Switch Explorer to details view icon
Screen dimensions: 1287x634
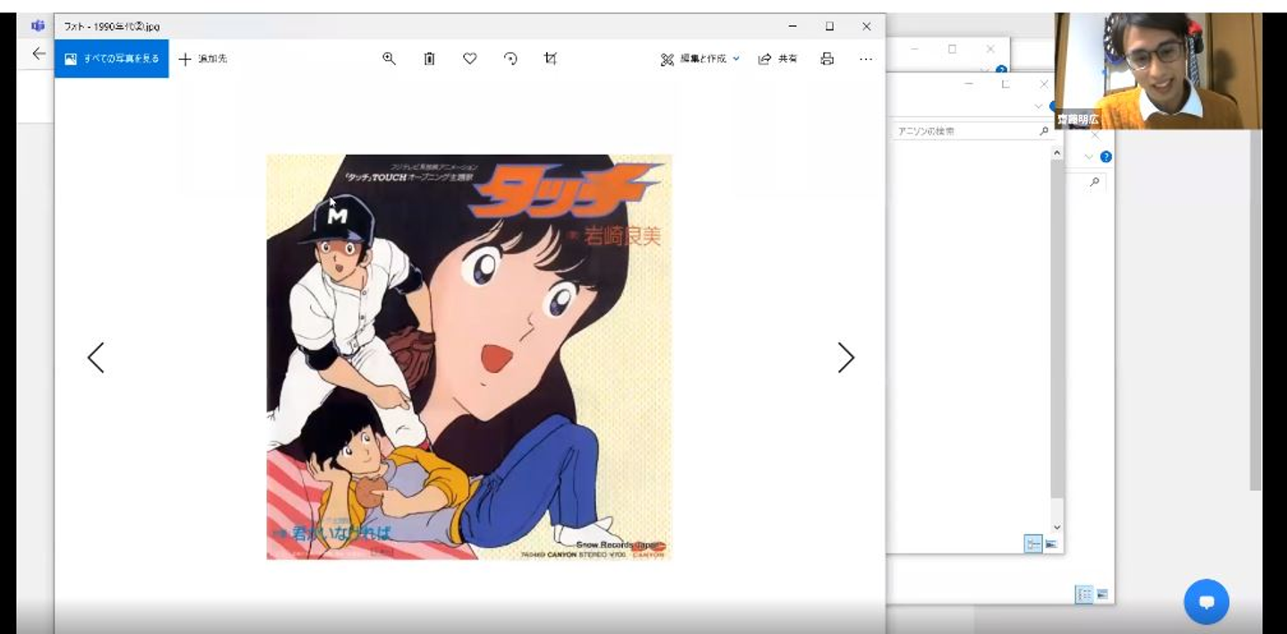(x=1033, y=544)
